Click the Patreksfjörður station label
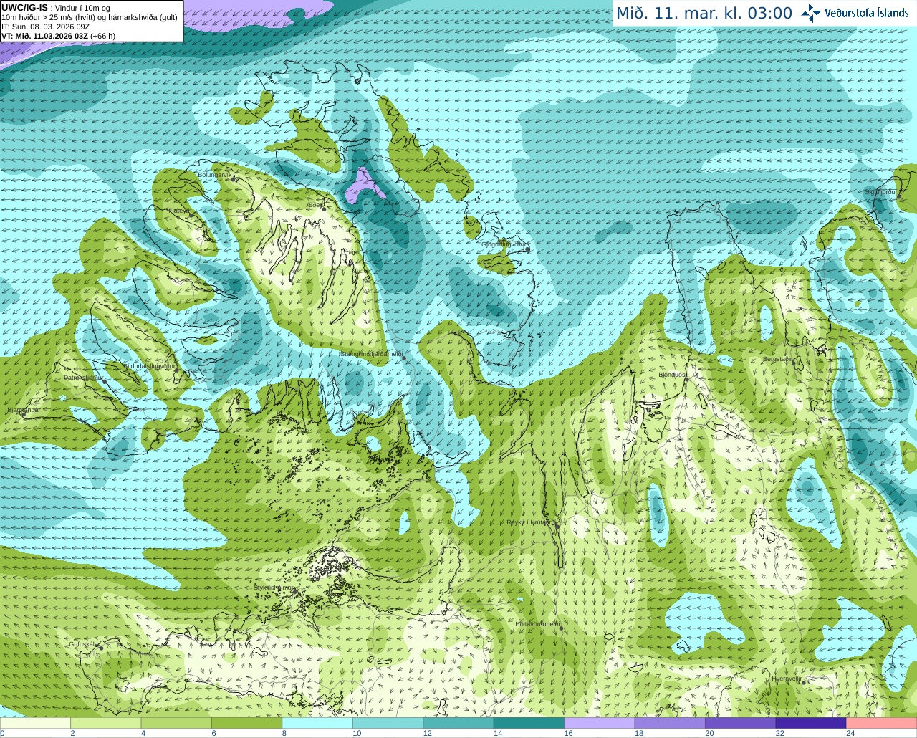This screenshot has width=917, height=738. pos(84,377)
